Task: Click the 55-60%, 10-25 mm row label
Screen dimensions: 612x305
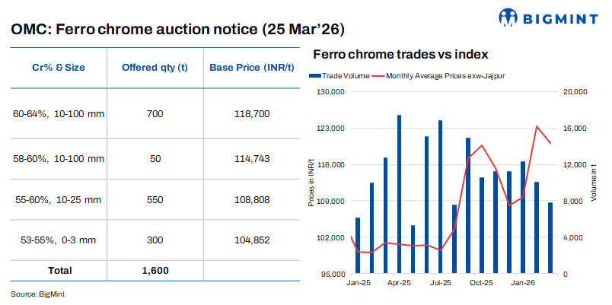Action: [x=59, y=199]
